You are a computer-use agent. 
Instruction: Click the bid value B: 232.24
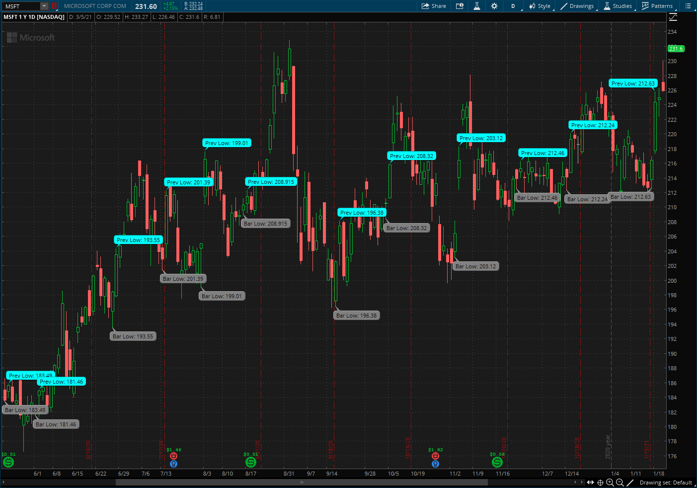point(193,4)
